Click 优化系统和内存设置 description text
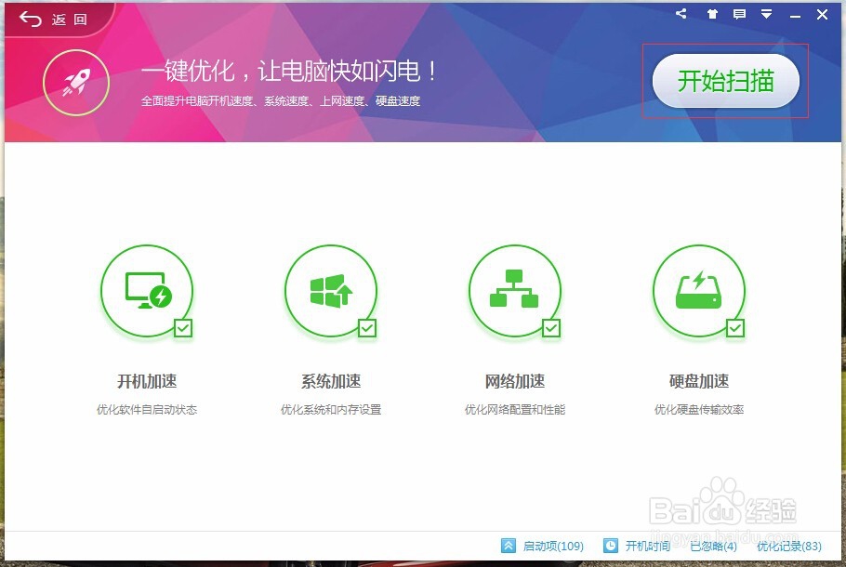846x567 pixels. (x=331, y=410)
